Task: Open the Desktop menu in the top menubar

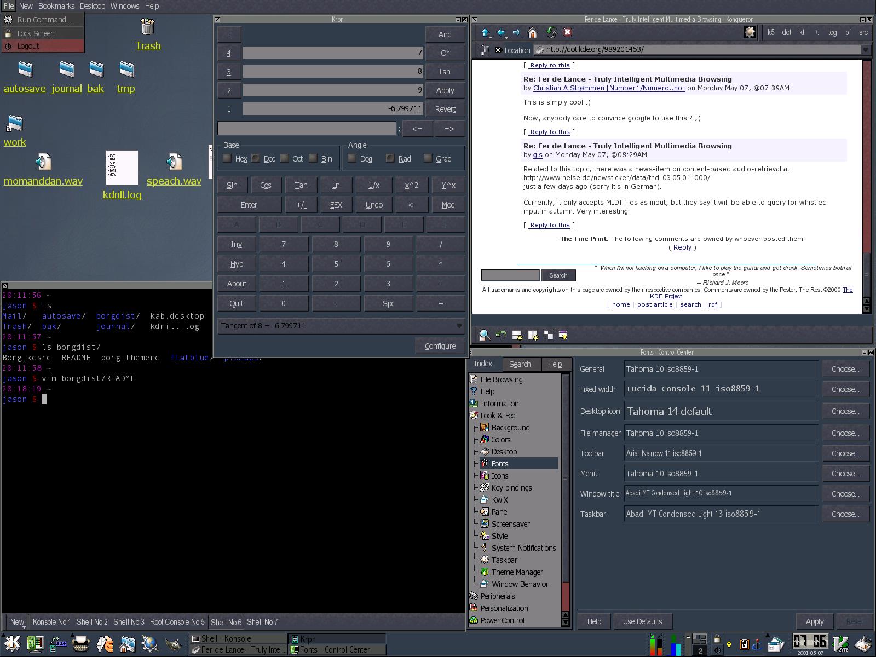Action: [x=92, y=6]
